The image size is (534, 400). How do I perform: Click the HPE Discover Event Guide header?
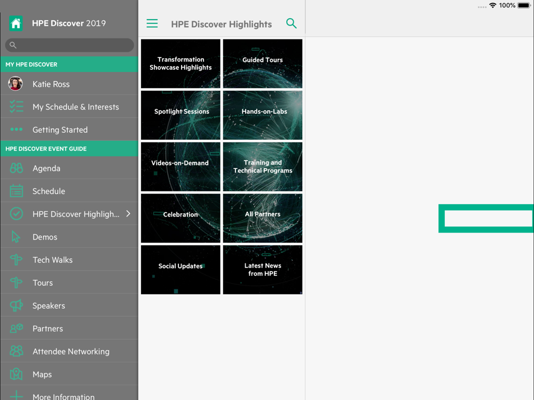pyautogui.click(x=69, y=149)
